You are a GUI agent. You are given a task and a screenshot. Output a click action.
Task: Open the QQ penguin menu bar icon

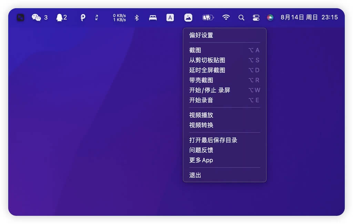point(59,18)
